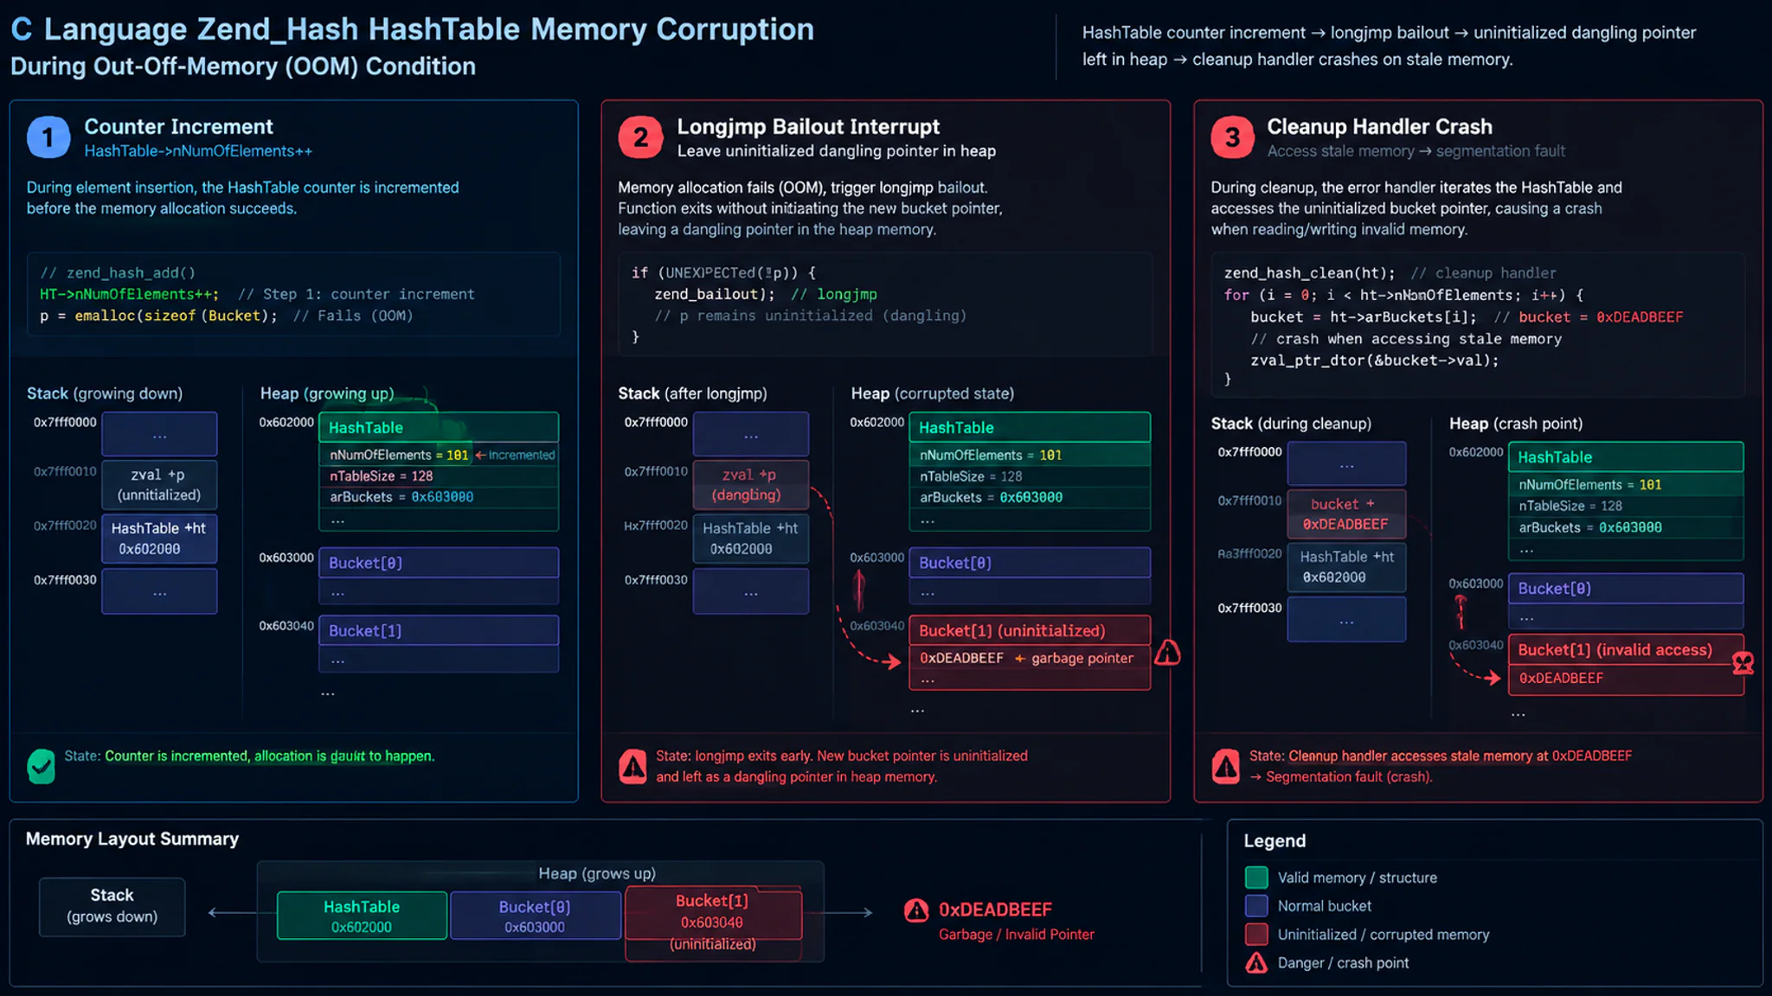The image size is (1772, 996).
Task: Click 'Stack (after longjmp)' label
Action: point(692,393)
